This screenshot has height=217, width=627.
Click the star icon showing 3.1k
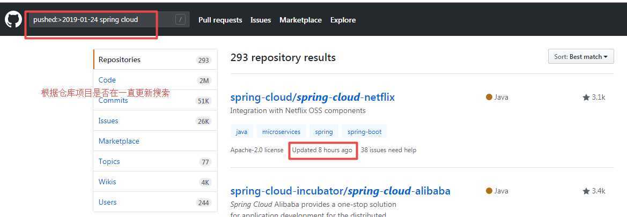pyautogui.click(x=586, y=97)
